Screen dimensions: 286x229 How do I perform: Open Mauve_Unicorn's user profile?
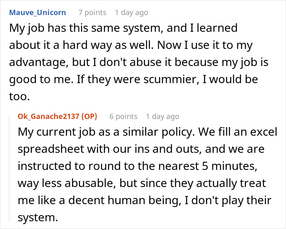(x=37, y=12)
